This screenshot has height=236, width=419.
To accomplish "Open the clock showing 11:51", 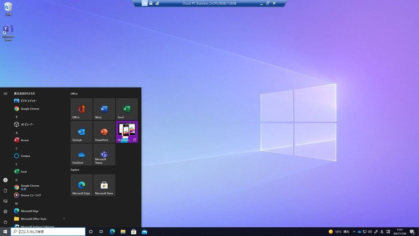I will coord(399,231).
